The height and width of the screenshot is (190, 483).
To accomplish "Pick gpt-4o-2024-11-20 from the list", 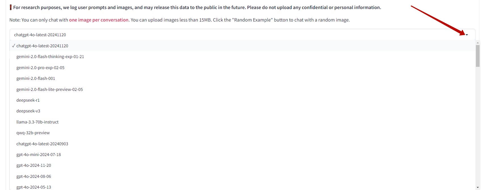I will click(34, 165).
